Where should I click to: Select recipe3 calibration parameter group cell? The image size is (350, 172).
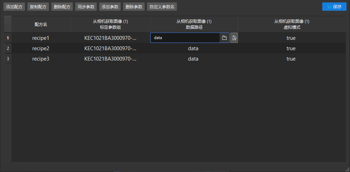point(110,59)
